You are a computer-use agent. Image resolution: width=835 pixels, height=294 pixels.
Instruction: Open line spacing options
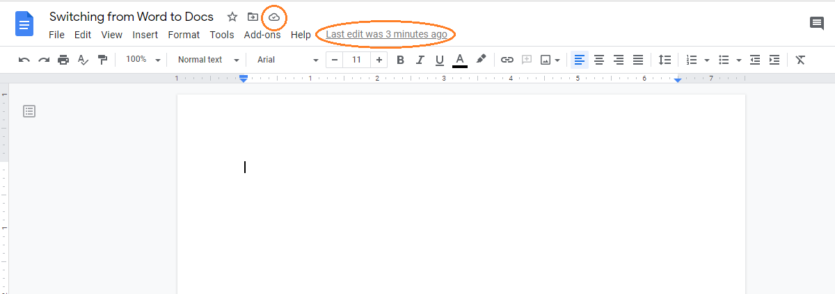click(x=665, y=60)
